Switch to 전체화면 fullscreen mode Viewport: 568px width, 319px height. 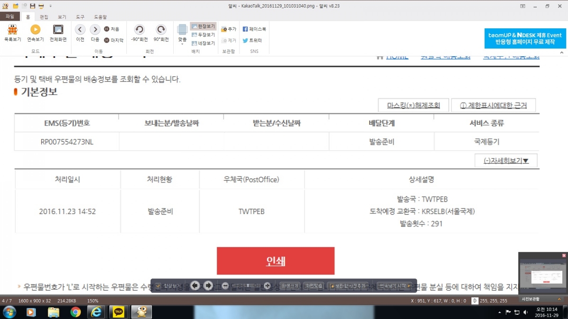(58, 33)
